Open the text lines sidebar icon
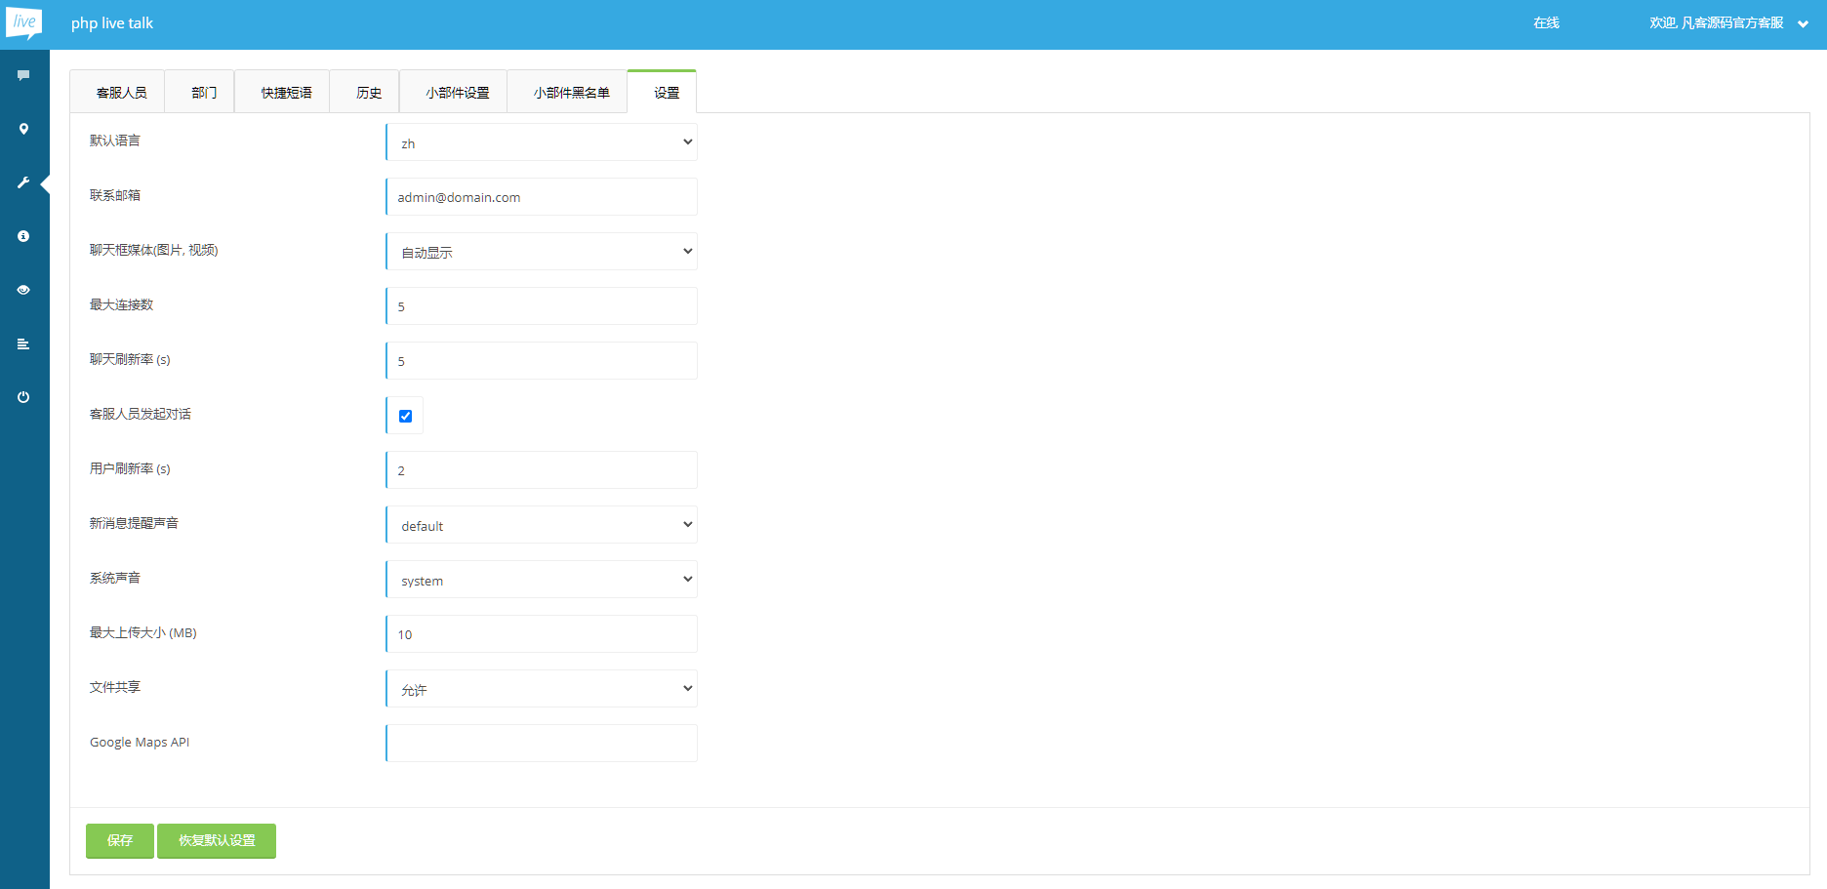The width and height of the screenshot is (1827, 889). click(x=23, y=343)
